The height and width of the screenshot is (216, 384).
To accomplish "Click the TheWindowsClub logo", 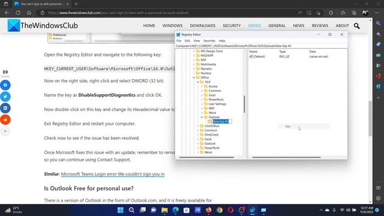I will 43,25.
